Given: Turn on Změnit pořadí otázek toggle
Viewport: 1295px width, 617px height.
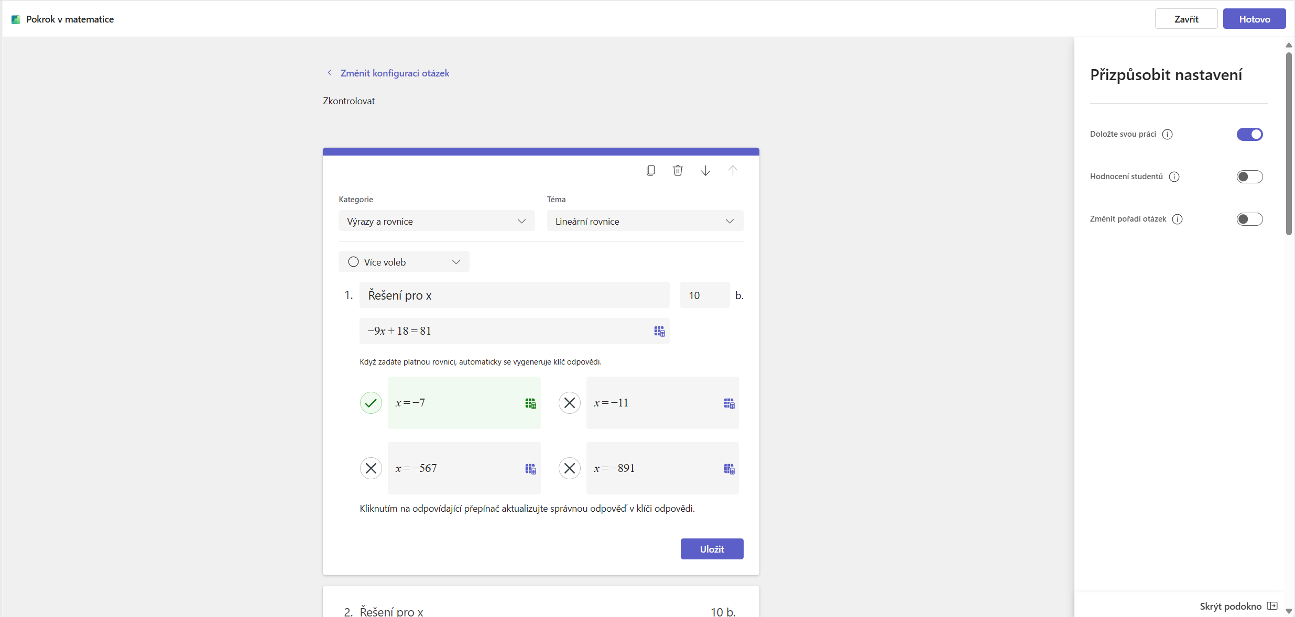Looking at the screenshot, I should pyautogui.click(x=1249, y=219).
